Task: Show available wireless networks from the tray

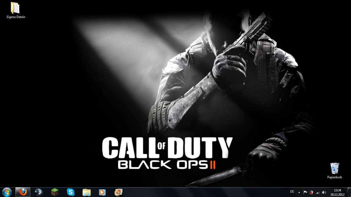Action: tap(318, 192)
